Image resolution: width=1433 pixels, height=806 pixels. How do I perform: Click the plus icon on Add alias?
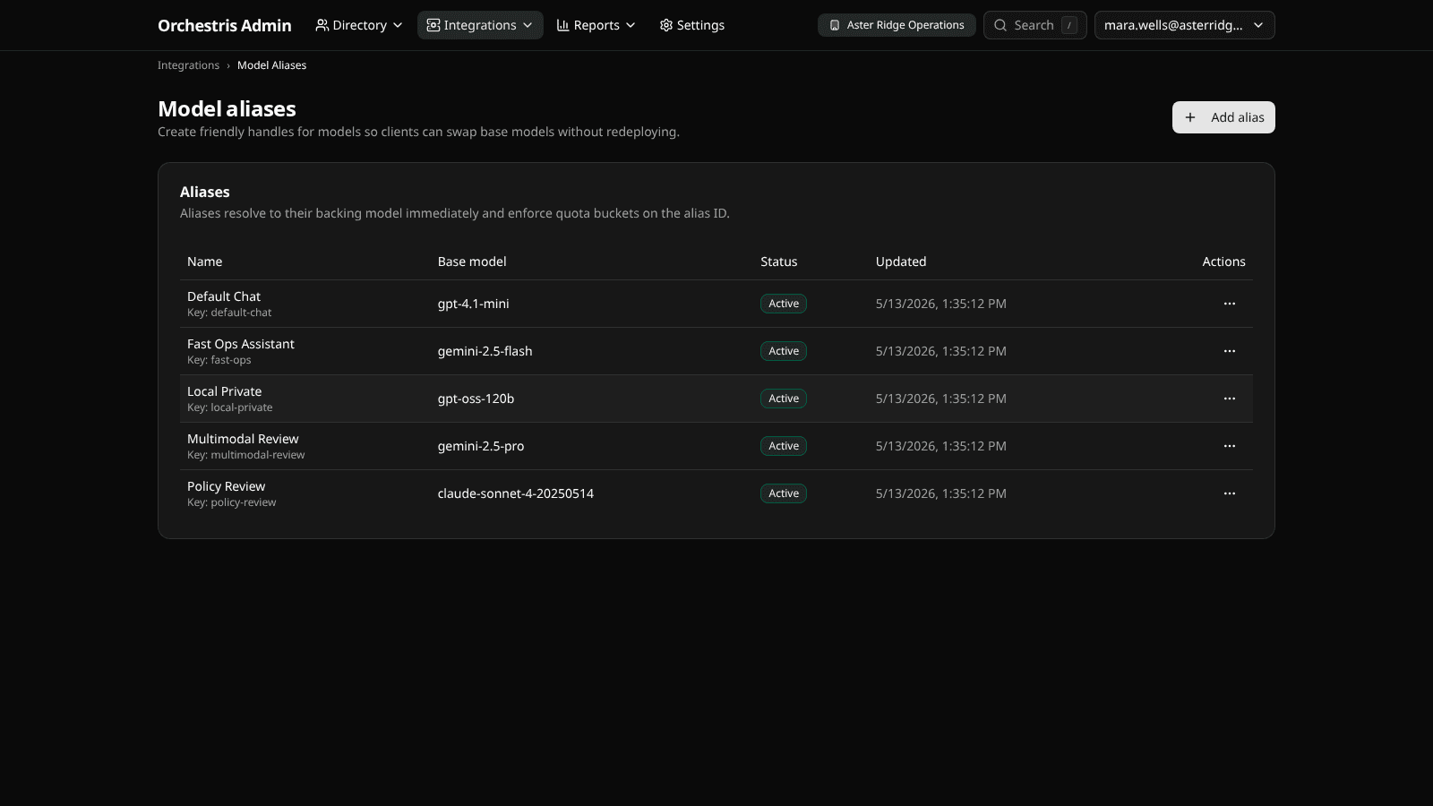click(x=1189, y=117)
